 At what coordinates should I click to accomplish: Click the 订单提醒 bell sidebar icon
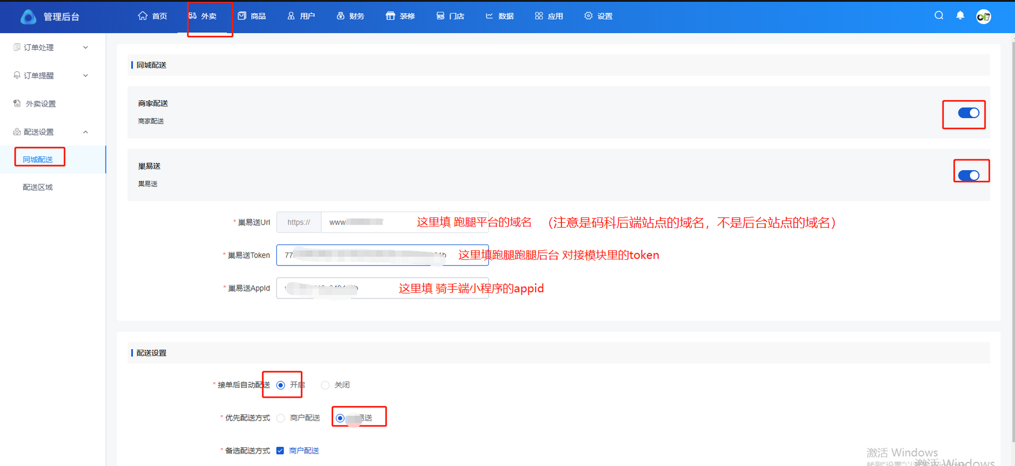click(17, 75)
